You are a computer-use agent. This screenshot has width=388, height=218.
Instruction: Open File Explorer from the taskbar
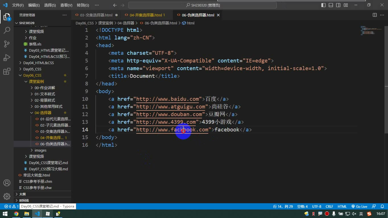pyautogui.click(x=26, y=214)
